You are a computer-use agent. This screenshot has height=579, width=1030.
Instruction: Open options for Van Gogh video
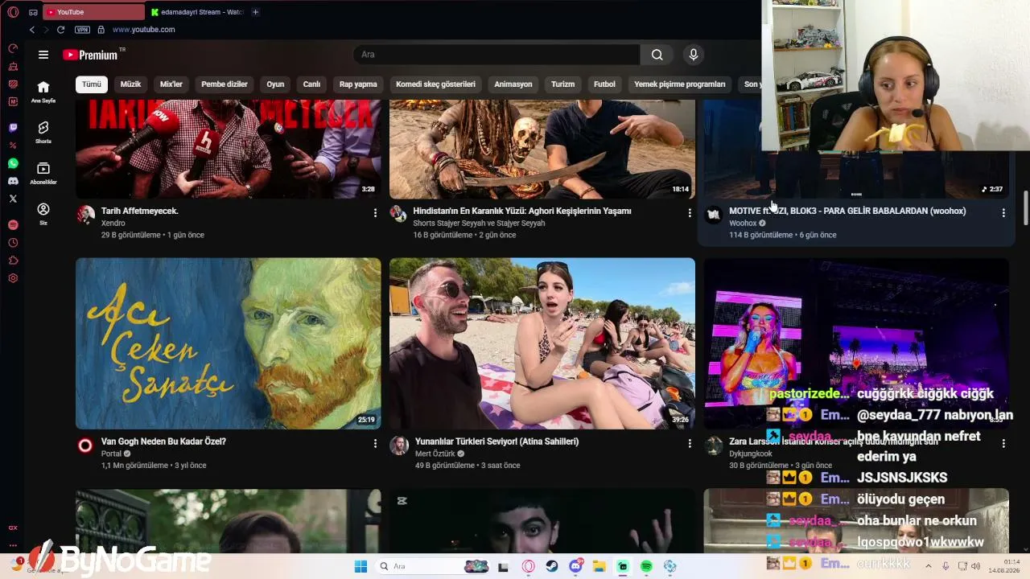(375, 443)
